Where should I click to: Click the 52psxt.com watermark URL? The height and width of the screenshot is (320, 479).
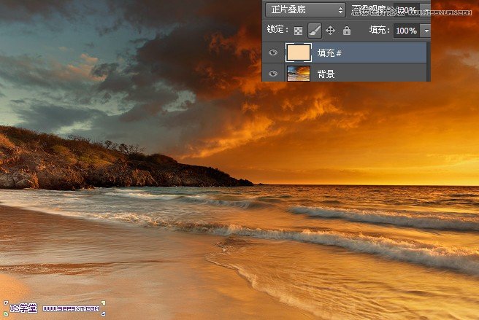pos(71,308)
